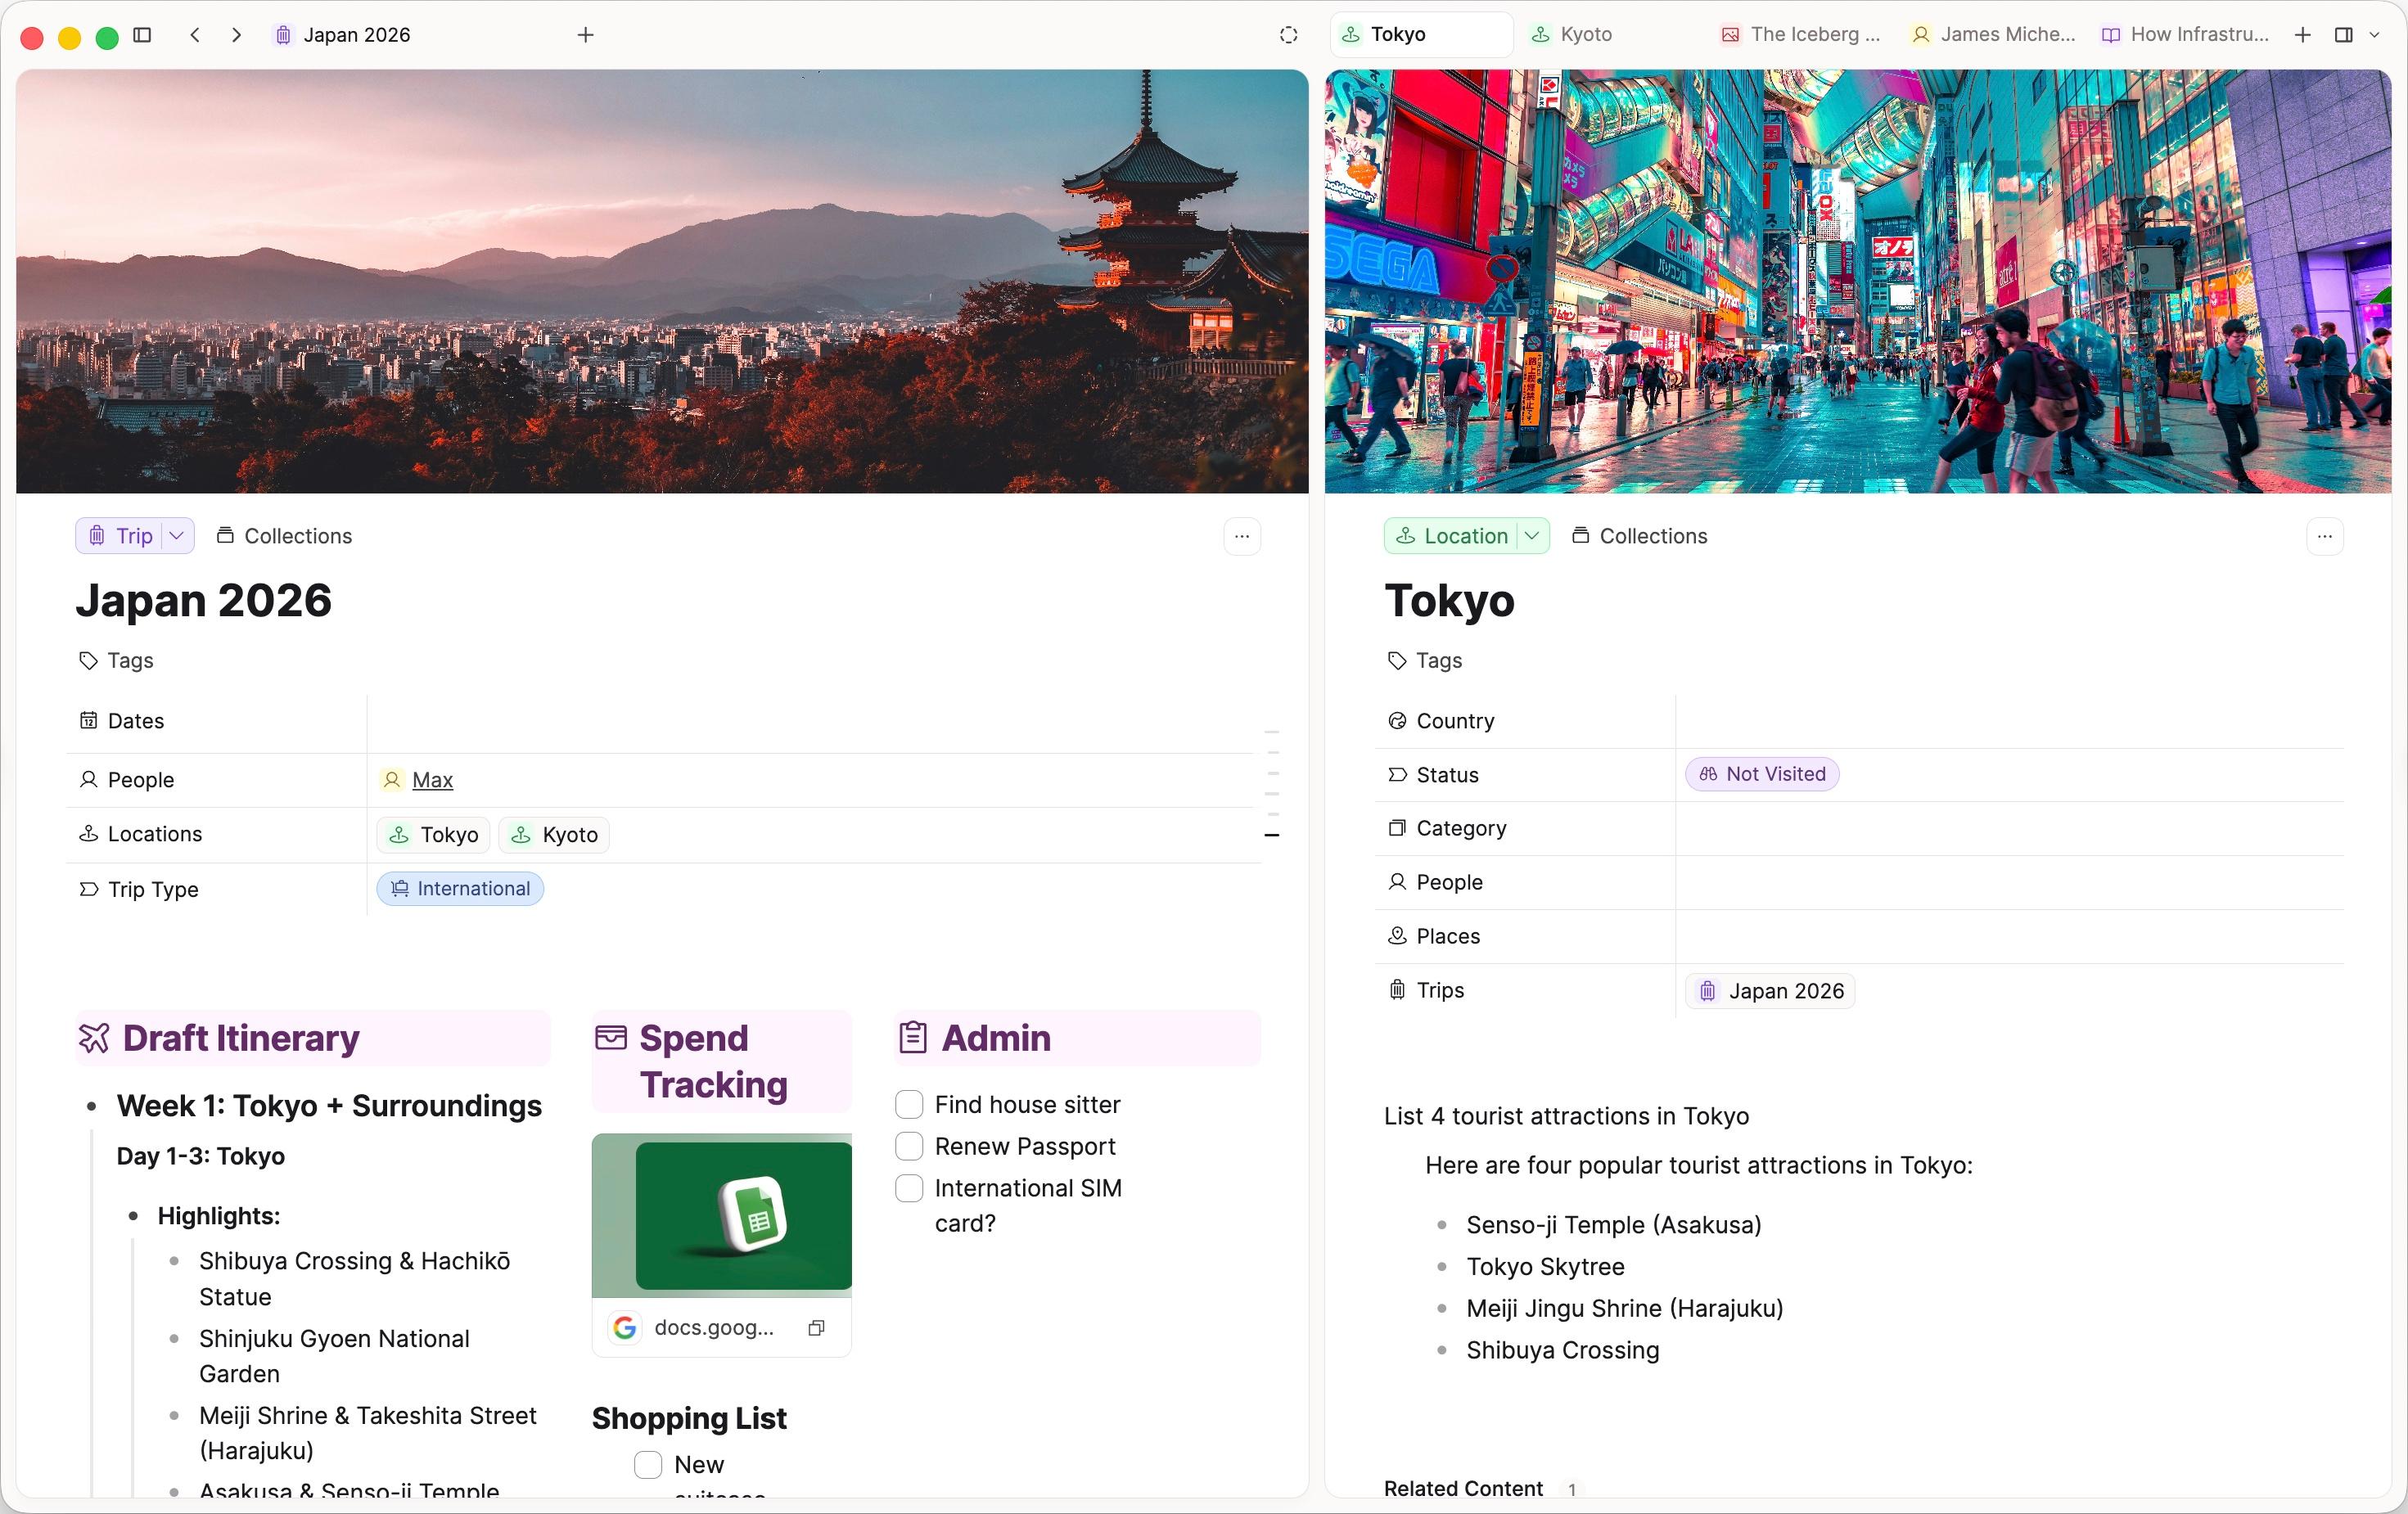Select the Japan 2026 tab
This screenshot has height=1514, width=2408.
tap(343, 35)
